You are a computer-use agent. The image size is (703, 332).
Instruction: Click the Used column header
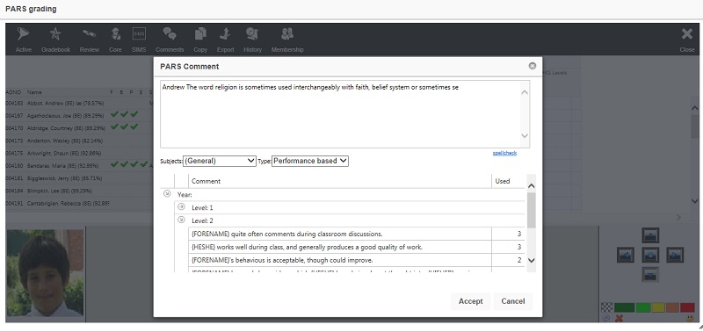[503, 181]
